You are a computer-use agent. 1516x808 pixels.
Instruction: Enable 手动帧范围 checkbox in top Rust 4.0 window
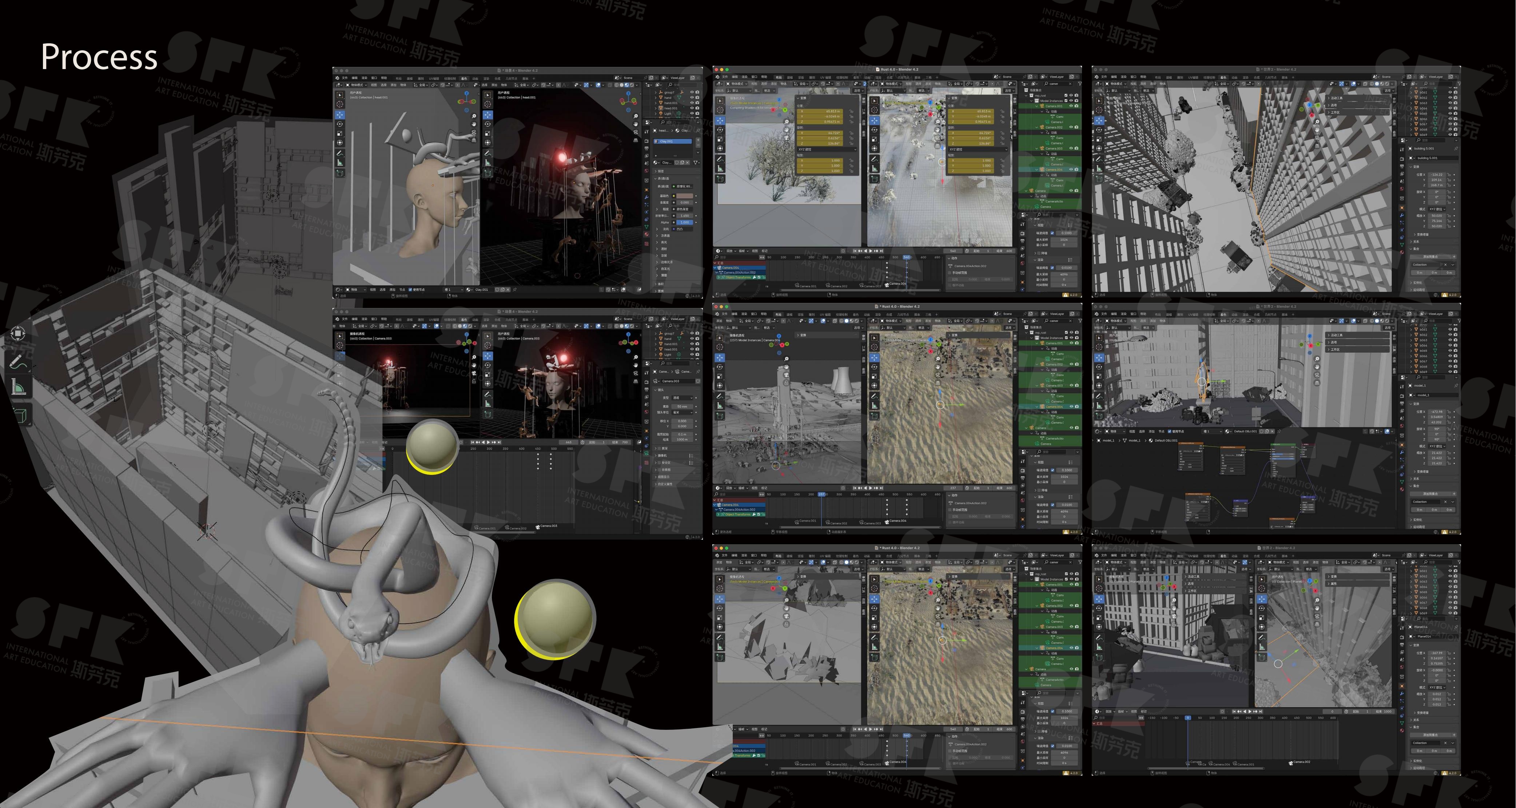tap(950, 273)
